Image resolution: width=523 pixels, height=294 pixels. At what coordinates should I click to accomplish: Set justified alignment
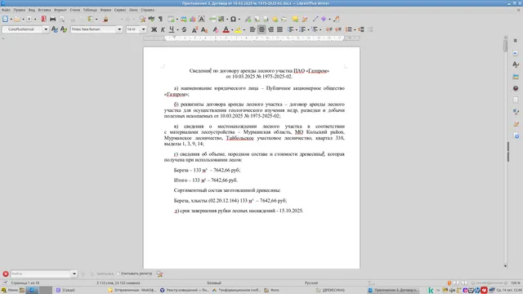[279, 29]
